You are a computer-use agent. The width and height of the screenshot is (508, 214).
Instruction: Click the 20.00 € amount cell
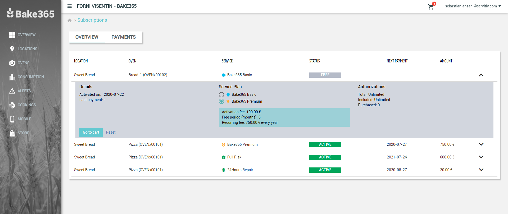click(x=446, y=170)
